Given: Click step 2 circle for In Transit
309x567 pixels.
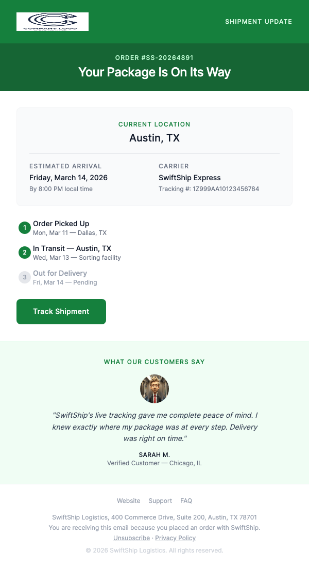Looking at the screenshot, I should click(25, 253).
